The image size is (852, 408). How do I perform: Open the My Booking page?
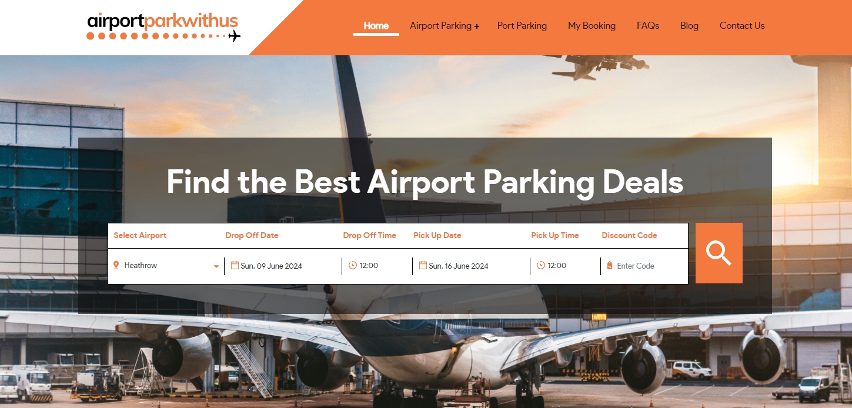pyautogui.click(x=592, y=26)
